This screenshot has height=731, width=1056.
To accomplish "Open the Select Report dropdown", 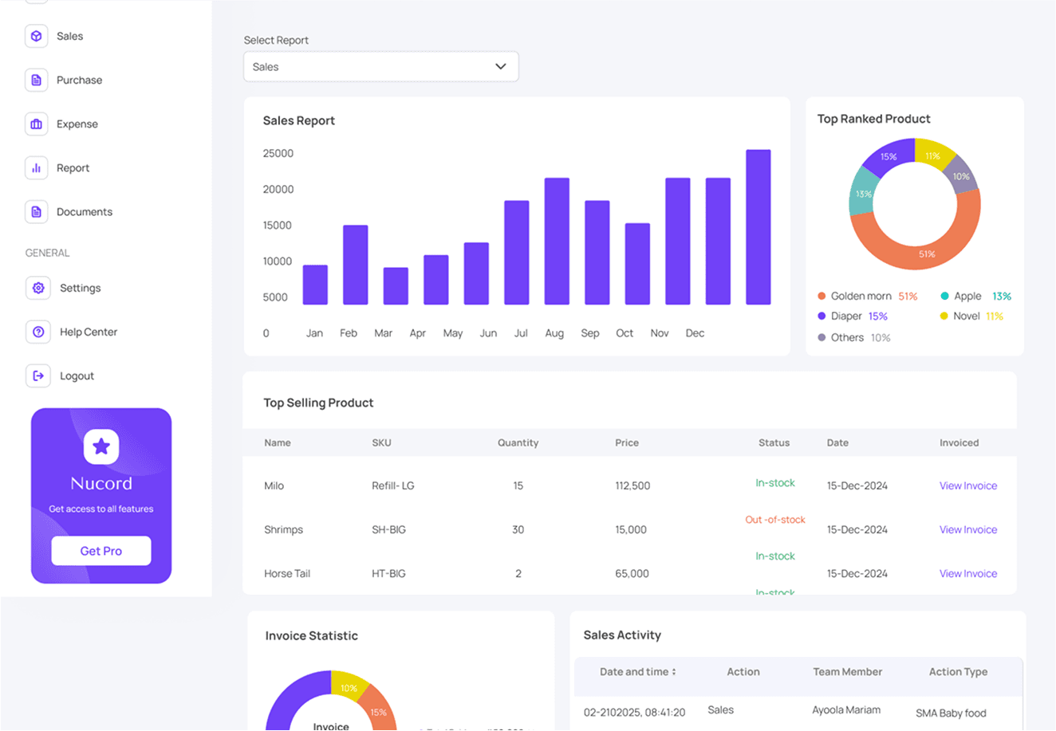I will click(x=381, y=67).
